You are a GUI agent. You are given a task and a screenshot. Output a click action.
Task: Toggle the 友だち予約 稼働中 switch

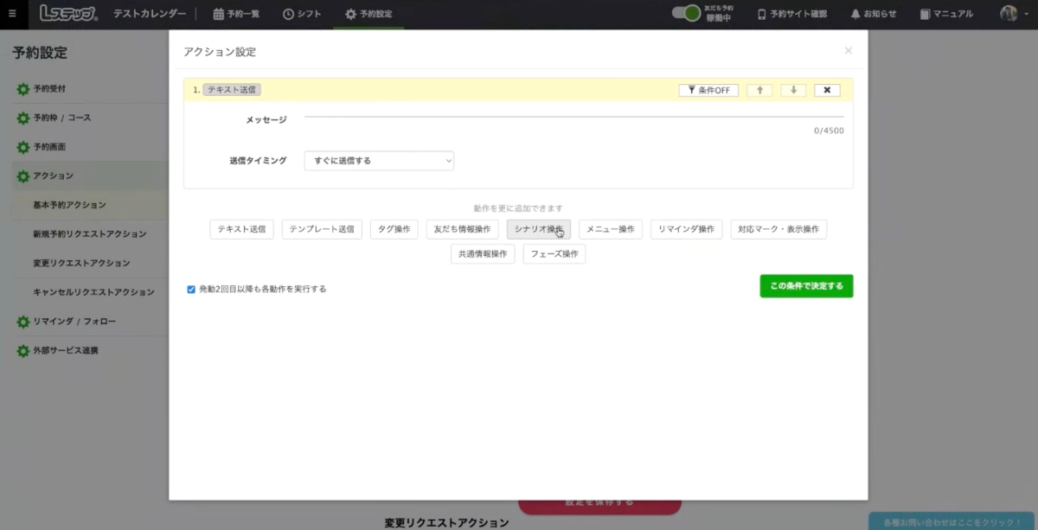[686, 14]
